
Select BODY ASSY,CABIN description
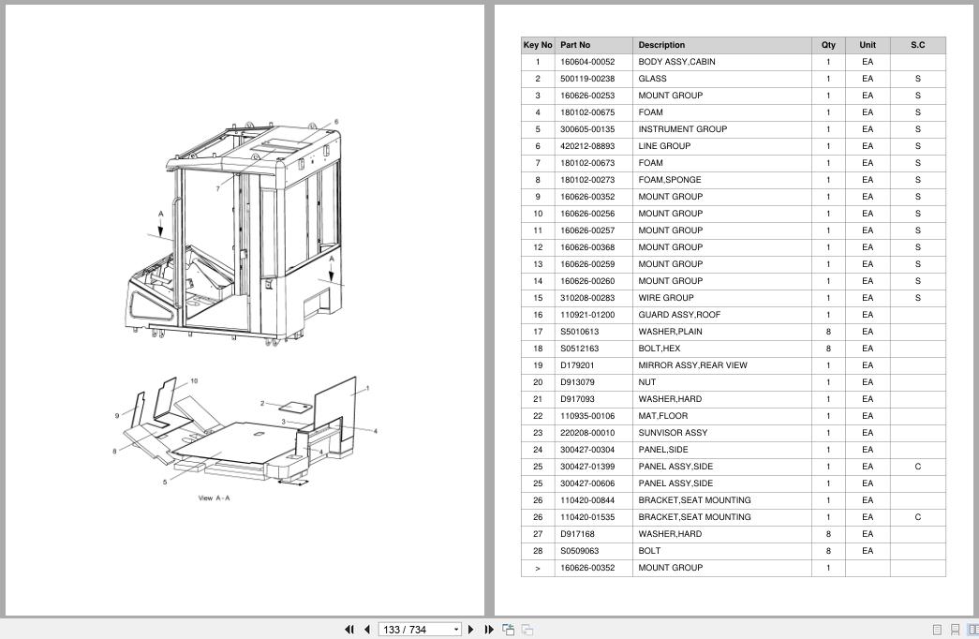(x=676, y=62)
